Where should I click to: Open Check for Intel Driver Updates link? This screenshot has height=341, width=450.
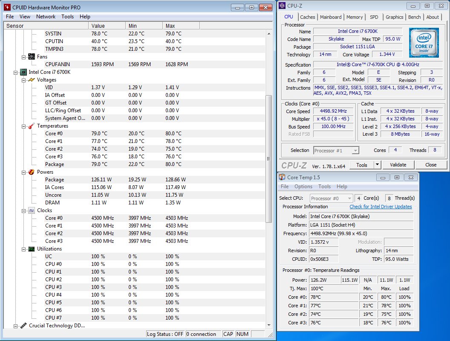(381, 207)
